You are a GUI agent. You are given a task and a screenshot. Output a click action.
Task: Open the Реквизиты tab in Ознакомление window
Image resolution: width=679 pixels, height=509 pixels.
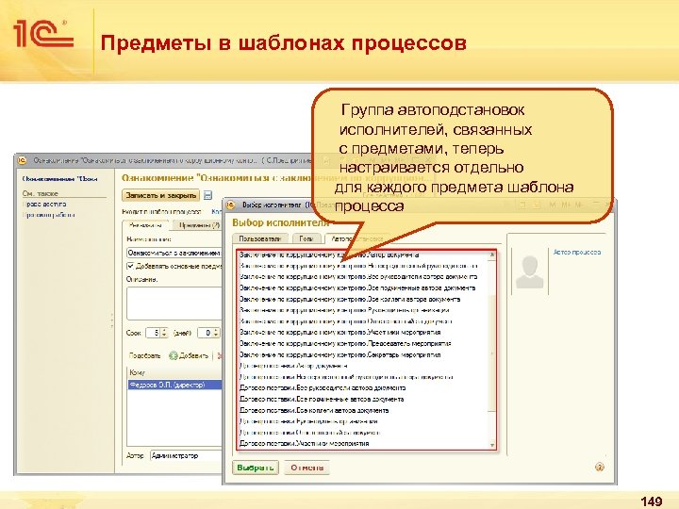pyautogui.click(x=145, y=225)
